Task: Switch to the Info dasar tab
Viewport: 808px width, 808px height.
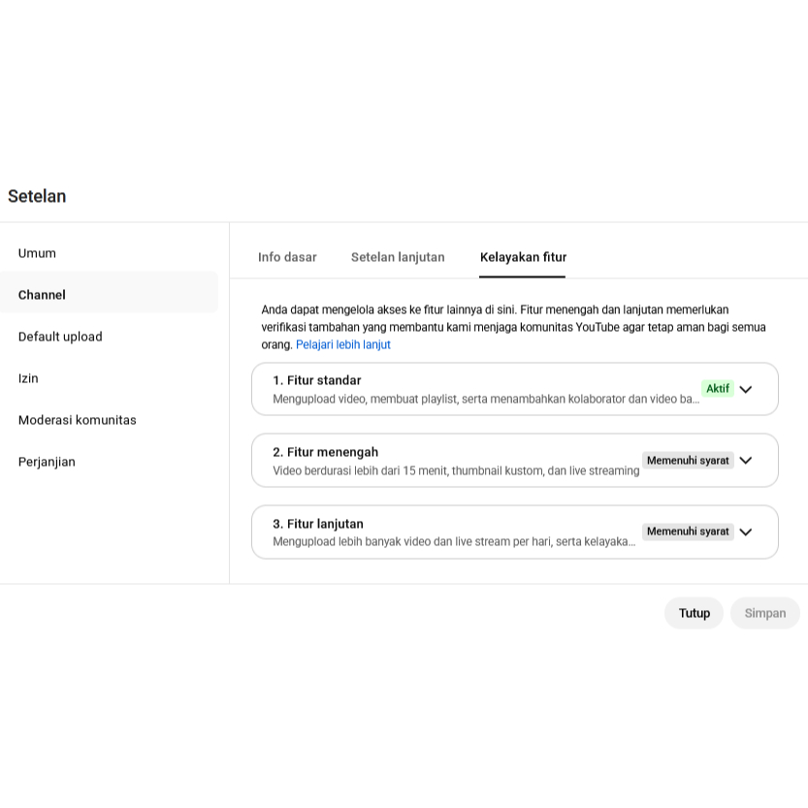Action: point(286,257)
